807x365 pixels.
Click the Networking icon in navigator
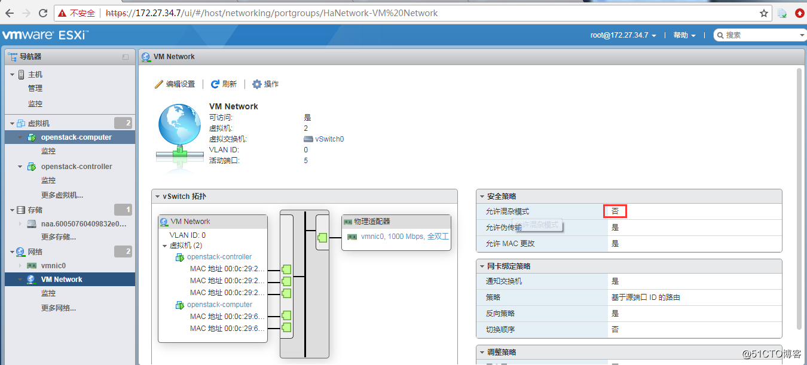21,252
